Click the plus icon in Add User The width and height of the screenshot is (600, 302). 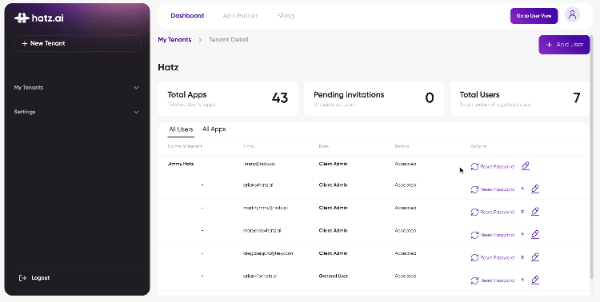[549, 45]
